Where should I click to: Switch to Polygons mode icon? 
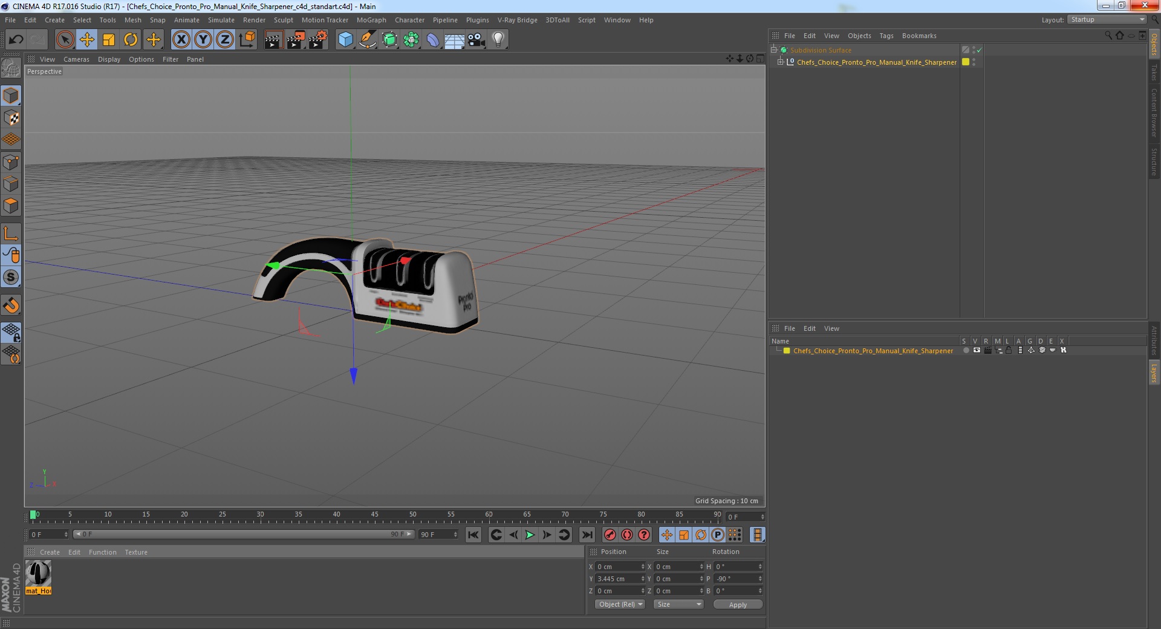[x=11, y=206]
